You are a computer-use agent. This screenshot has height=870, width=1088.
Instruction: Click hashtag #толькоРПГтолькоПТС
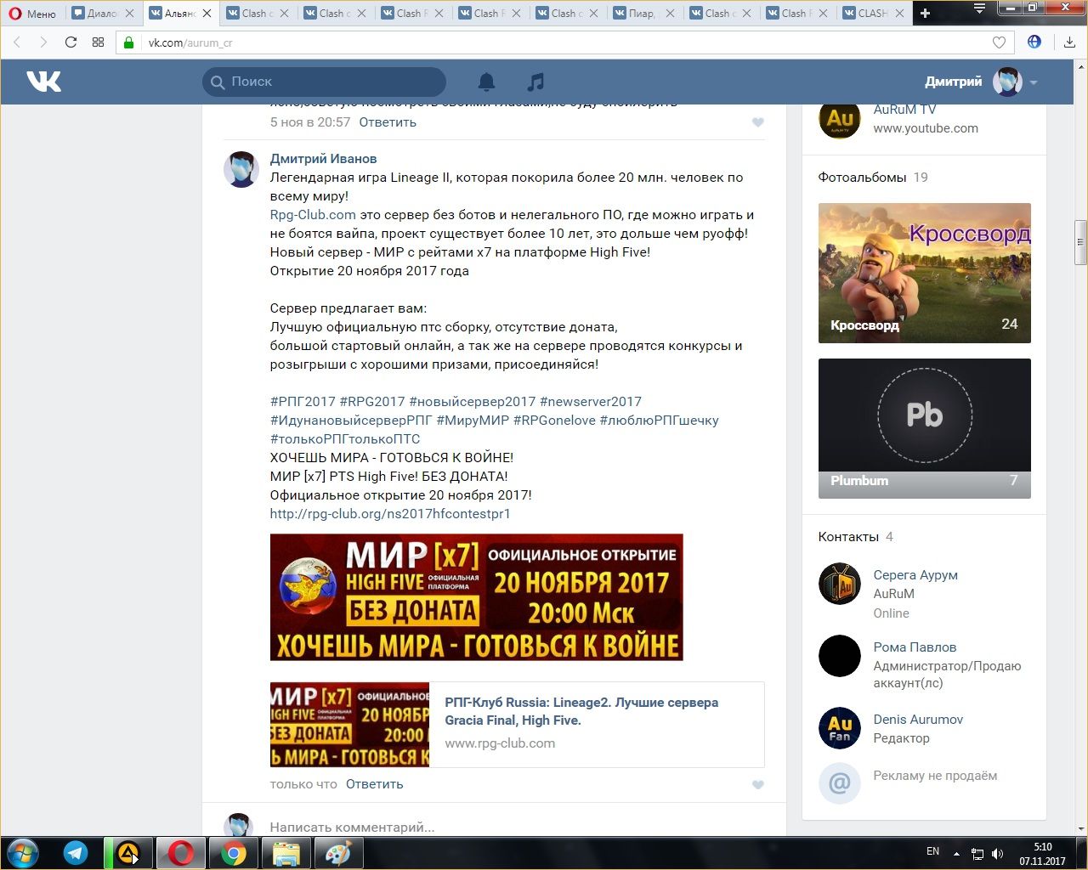click(x=345, y=439)
